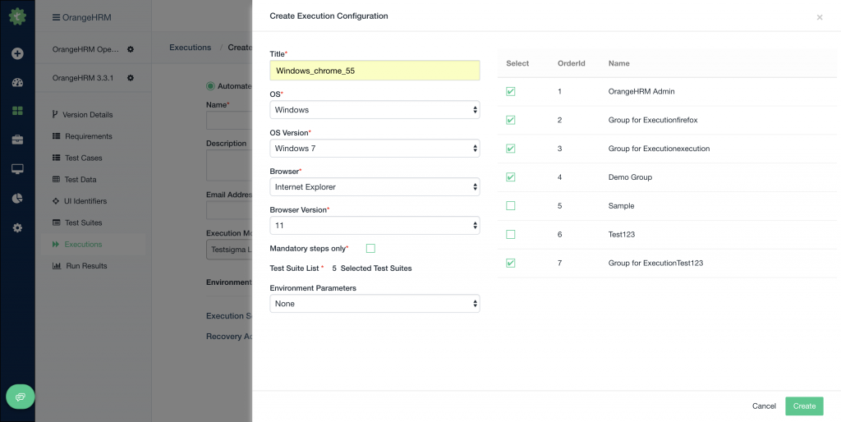Click the green grid icon in sidebar
The width and height of the screenshot is (841, 422).
coord(17,111)
